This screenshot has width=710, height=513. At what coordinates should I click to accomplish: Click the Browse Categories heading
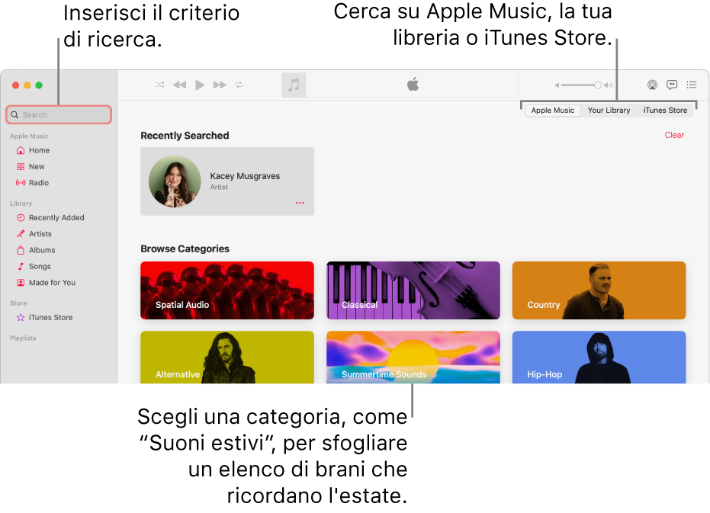(x=185, y=248)
